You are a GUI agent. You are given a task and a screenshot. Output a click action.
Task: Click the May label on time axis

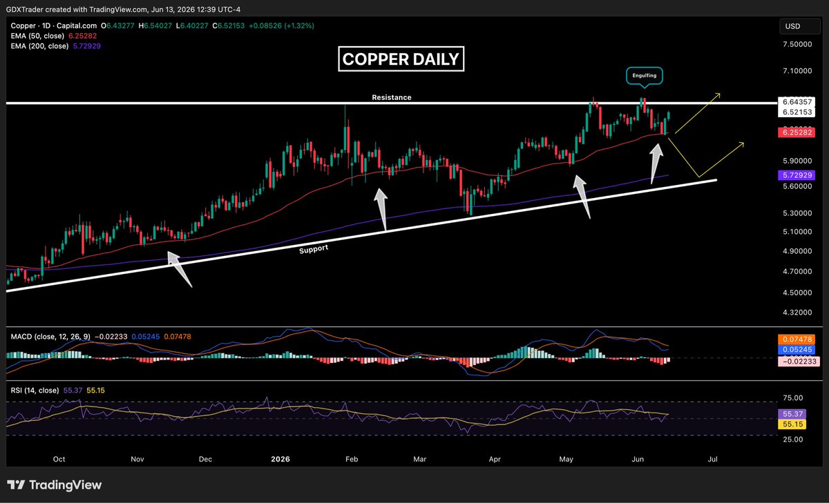(x=566, y=459)
